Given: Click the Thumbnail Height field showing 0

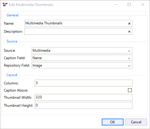Looking at the screenshot, I should pos(84,105).
